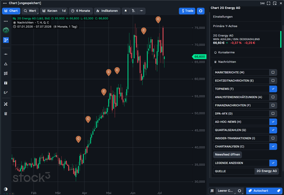Pop out the chart window via the arrow icon
Screen dimensions: 284x195
pyautogui.click(x=275, y=3)
